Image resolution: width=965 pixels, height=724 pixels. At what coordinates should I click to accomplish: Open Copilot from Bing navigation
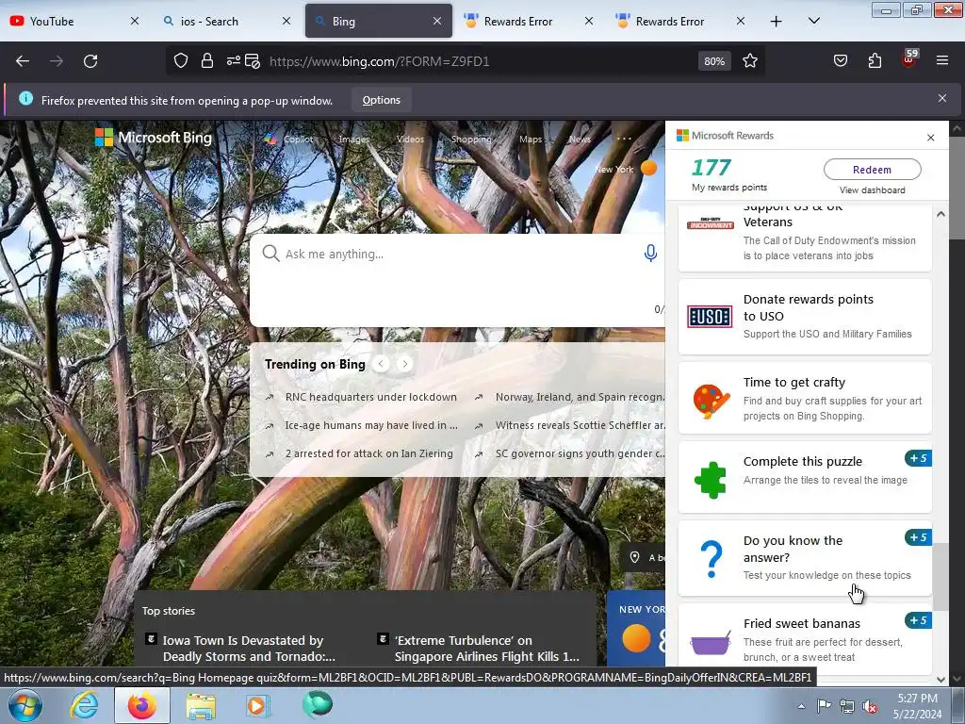click(x=288, y=140)
